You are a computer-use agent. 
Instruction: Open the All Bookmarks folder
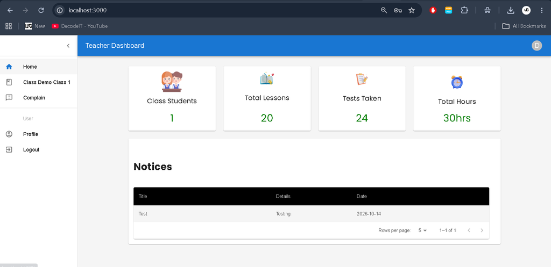tap(524, 26)
